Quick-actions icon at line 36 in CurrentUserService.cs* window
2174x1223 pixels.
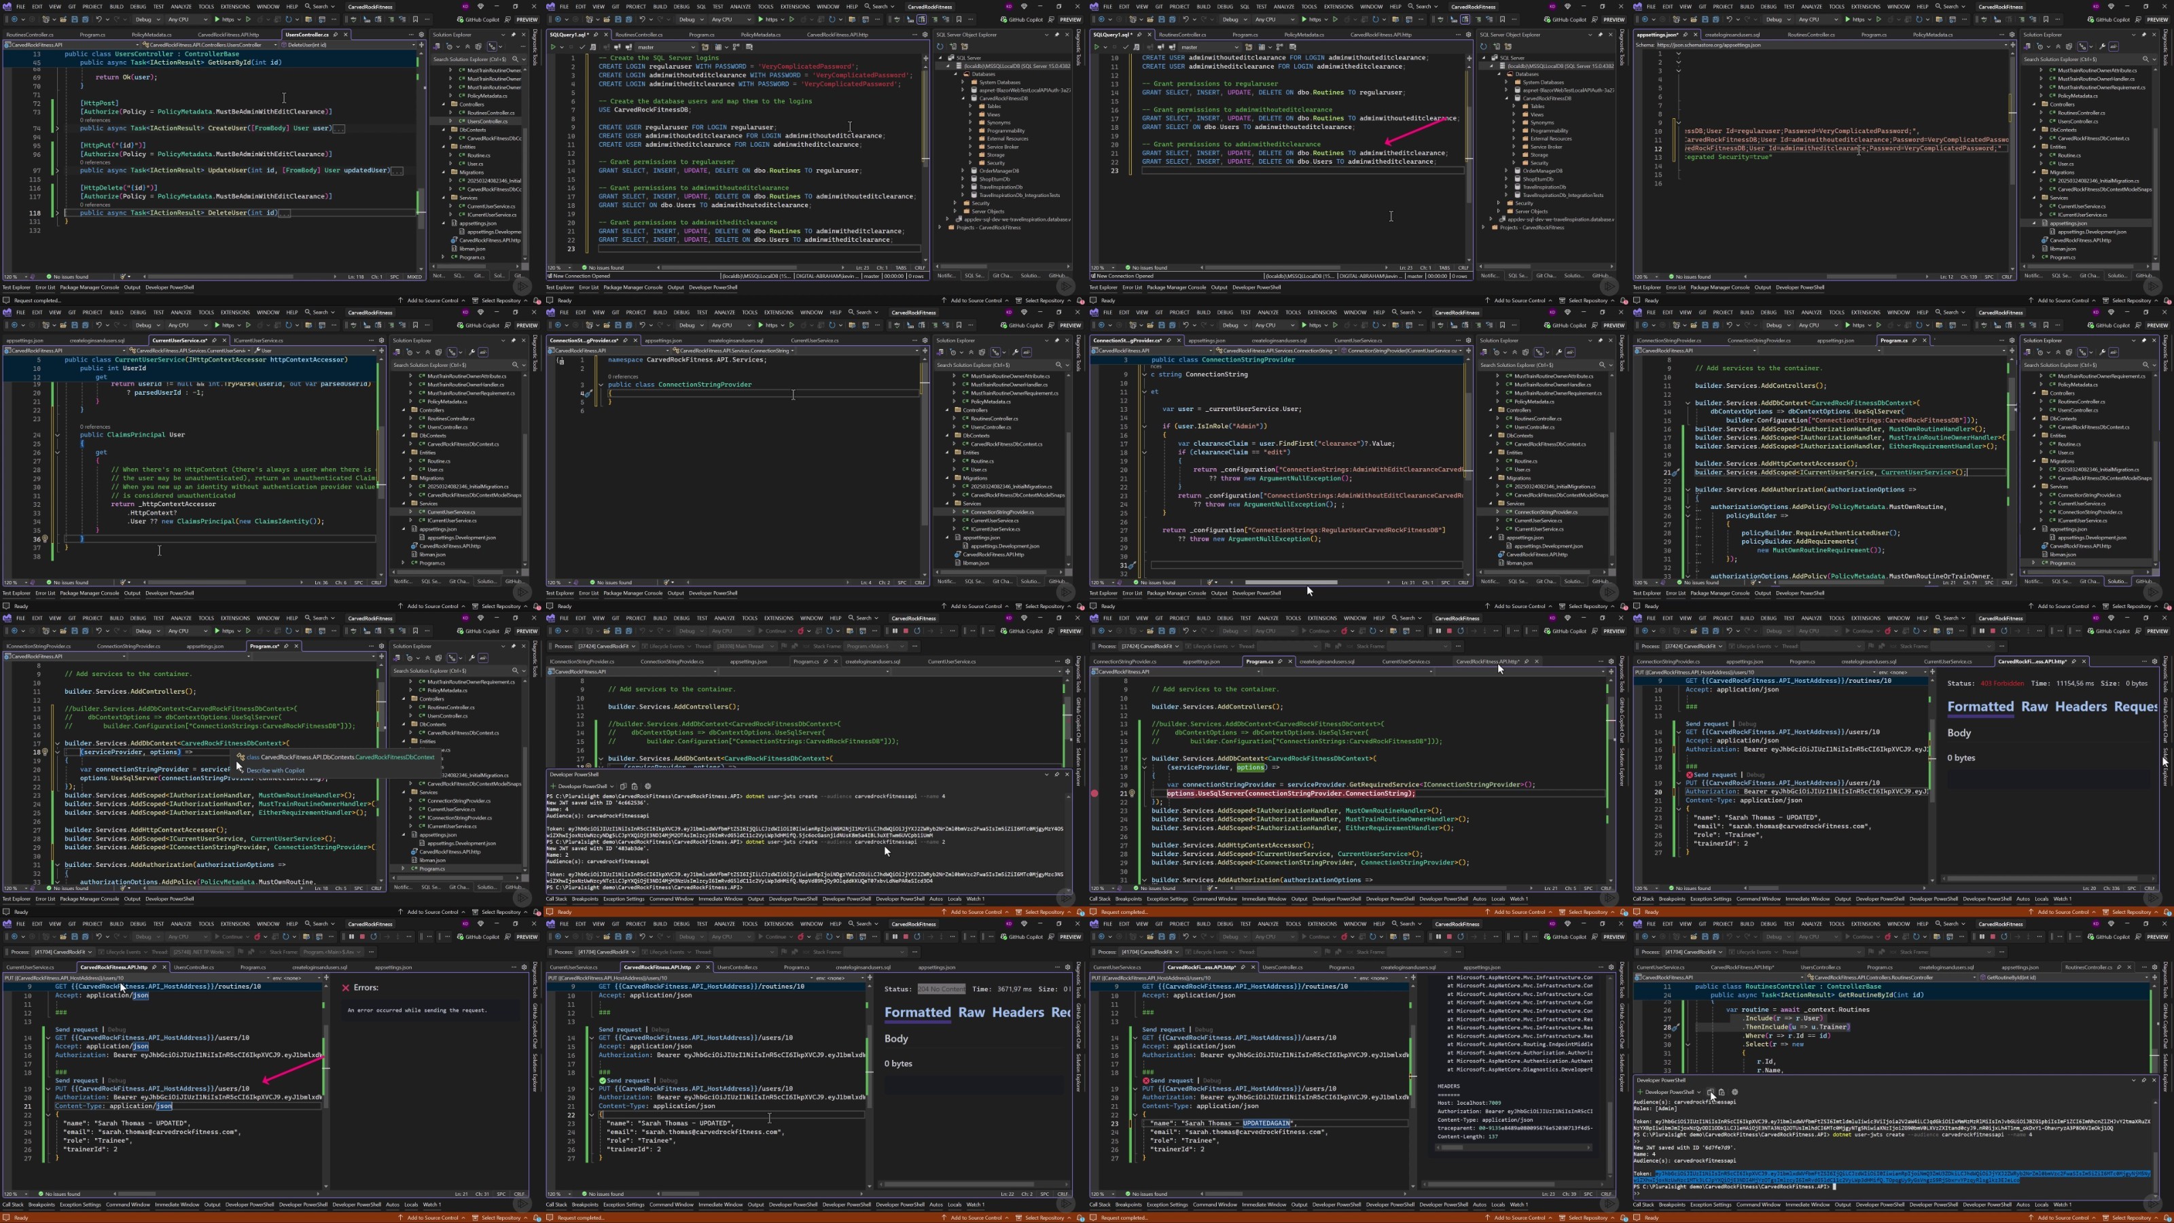[45, 537]
